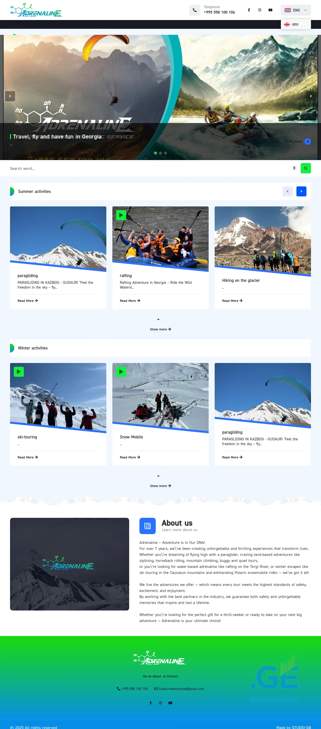Click the microphone voice search icon
Viewport: 321px width, 729px height.
pyautogui.click(x=294, y=168)
